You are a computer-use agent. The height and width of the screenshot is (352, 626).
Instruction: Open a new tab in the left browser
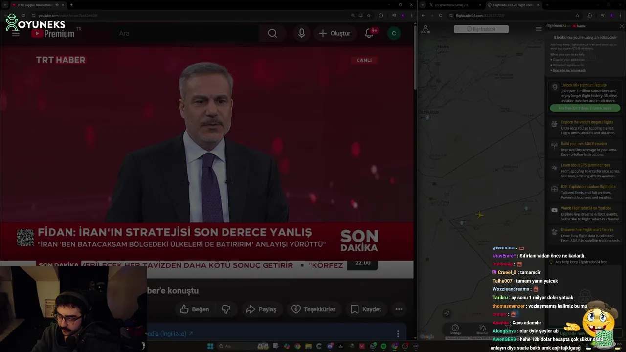point(71,5)
